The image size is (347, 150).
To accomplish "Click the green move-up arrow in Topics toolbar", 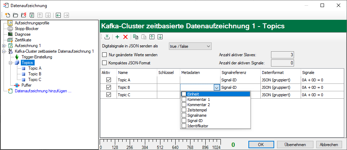I will point(152,37).
